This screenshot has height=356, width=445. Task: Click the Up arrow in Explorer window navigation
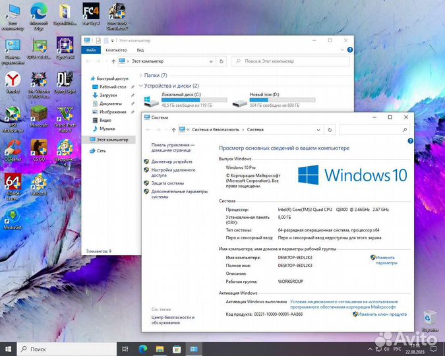(x=113, y=61)
